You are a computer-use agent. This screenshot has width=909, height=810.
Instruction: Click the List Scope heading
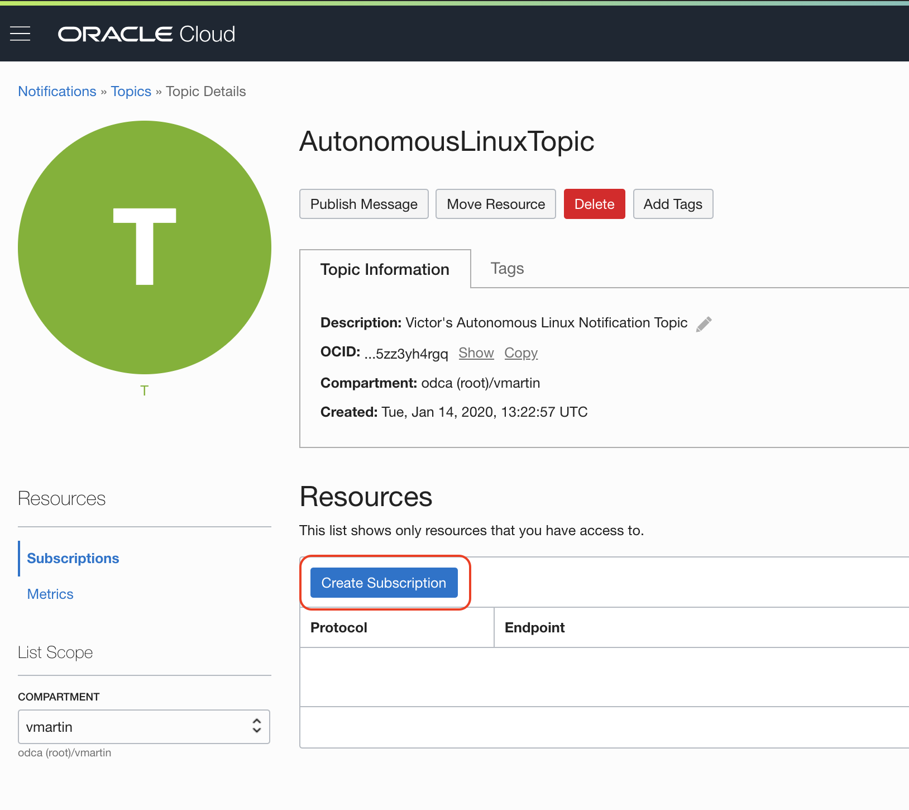55,652
